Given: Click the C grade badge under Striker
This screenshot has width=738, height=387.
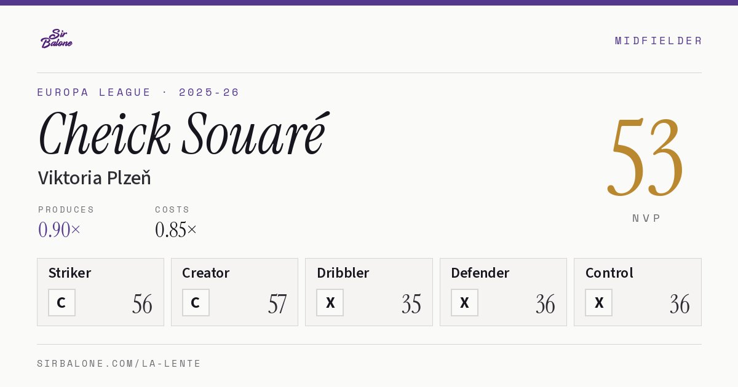Looking at the screenshot, I should [61, 303].
